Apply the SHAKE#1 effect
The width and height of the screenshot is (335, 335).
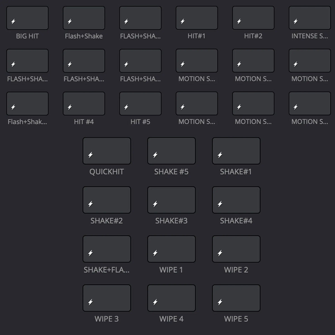[236, 150]
